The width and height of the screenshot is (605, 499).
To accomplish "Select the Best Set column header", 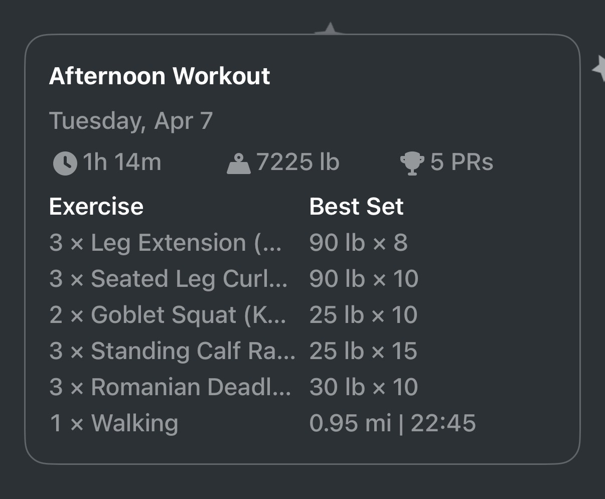I will click(x=356, y=206).
